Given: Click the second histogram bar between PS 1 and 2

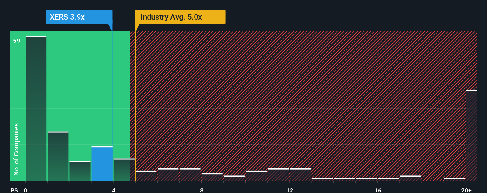Looking at the screenshot, I should point(58,156).
